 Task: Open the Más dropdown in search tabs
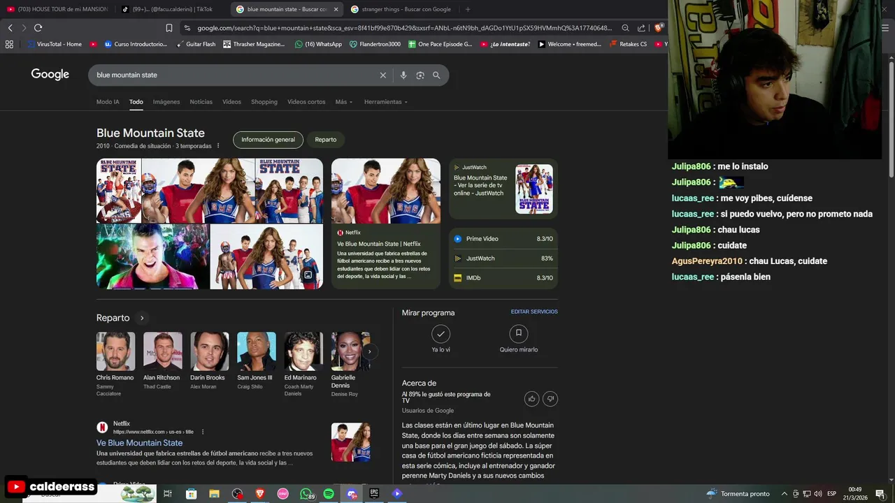pos(343,102)
